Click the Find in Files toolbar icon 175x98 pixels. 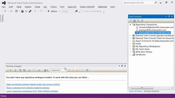(x=76, y=11)
